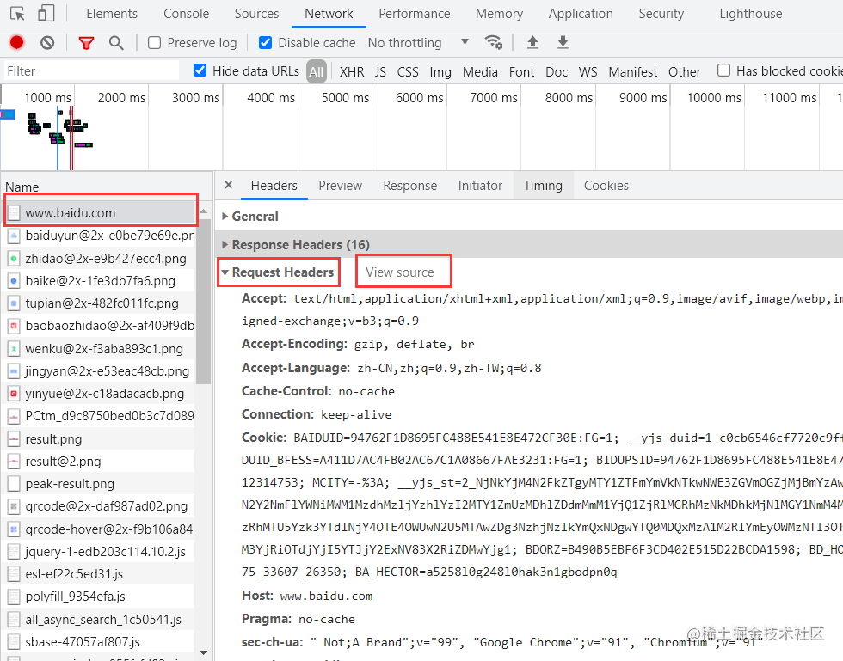Select the all_async_search_1c50541.js request
The image size is (843, 661).
[x=103, y=620]
